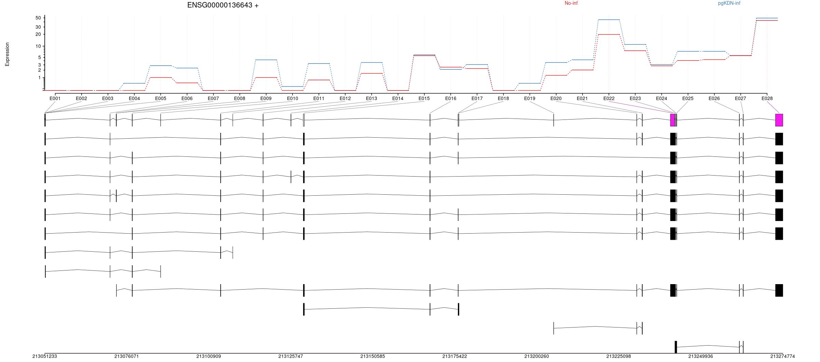Click genomic coordinate 213150585

[x=373, y=356]
